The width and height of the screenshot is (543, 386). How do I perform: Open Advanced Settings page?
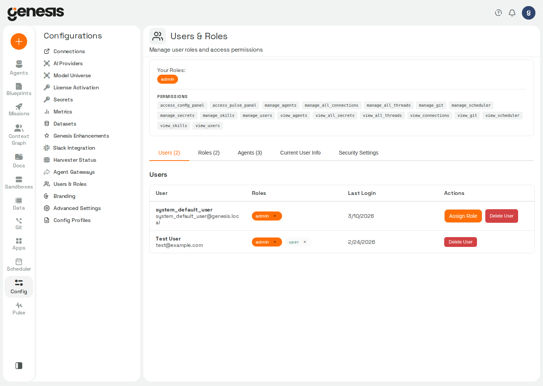(72, 208)
